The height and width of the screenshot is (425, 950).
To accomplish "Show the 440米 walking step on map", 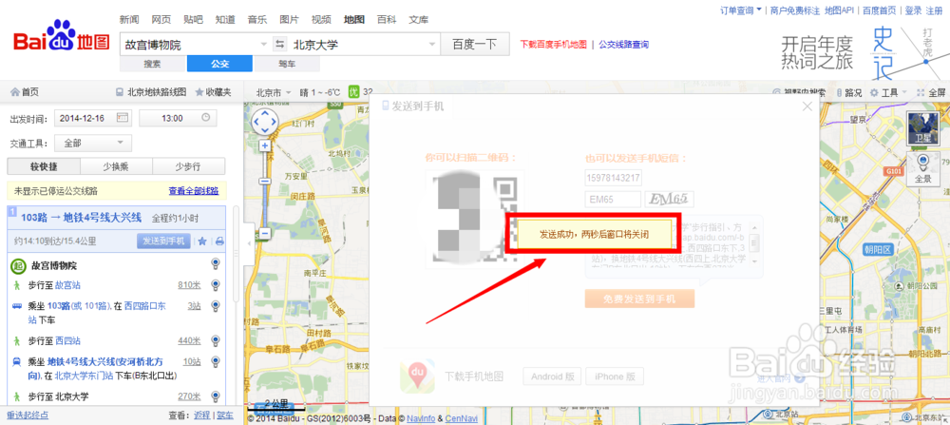I will tap(215, 340).
